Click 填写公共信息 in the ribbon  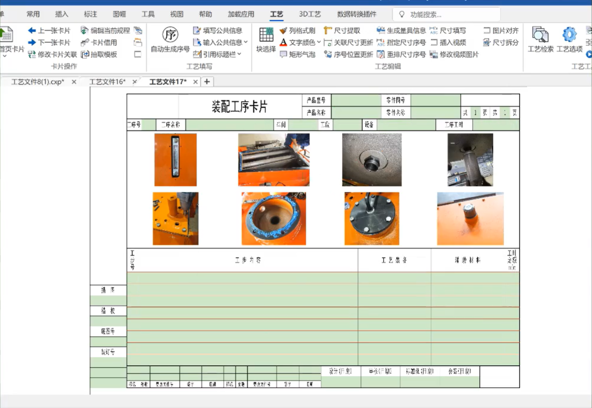tap(217, 31)
